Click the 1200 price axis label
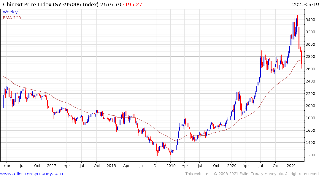Viewport: 319px width, 178px height. 310,155
